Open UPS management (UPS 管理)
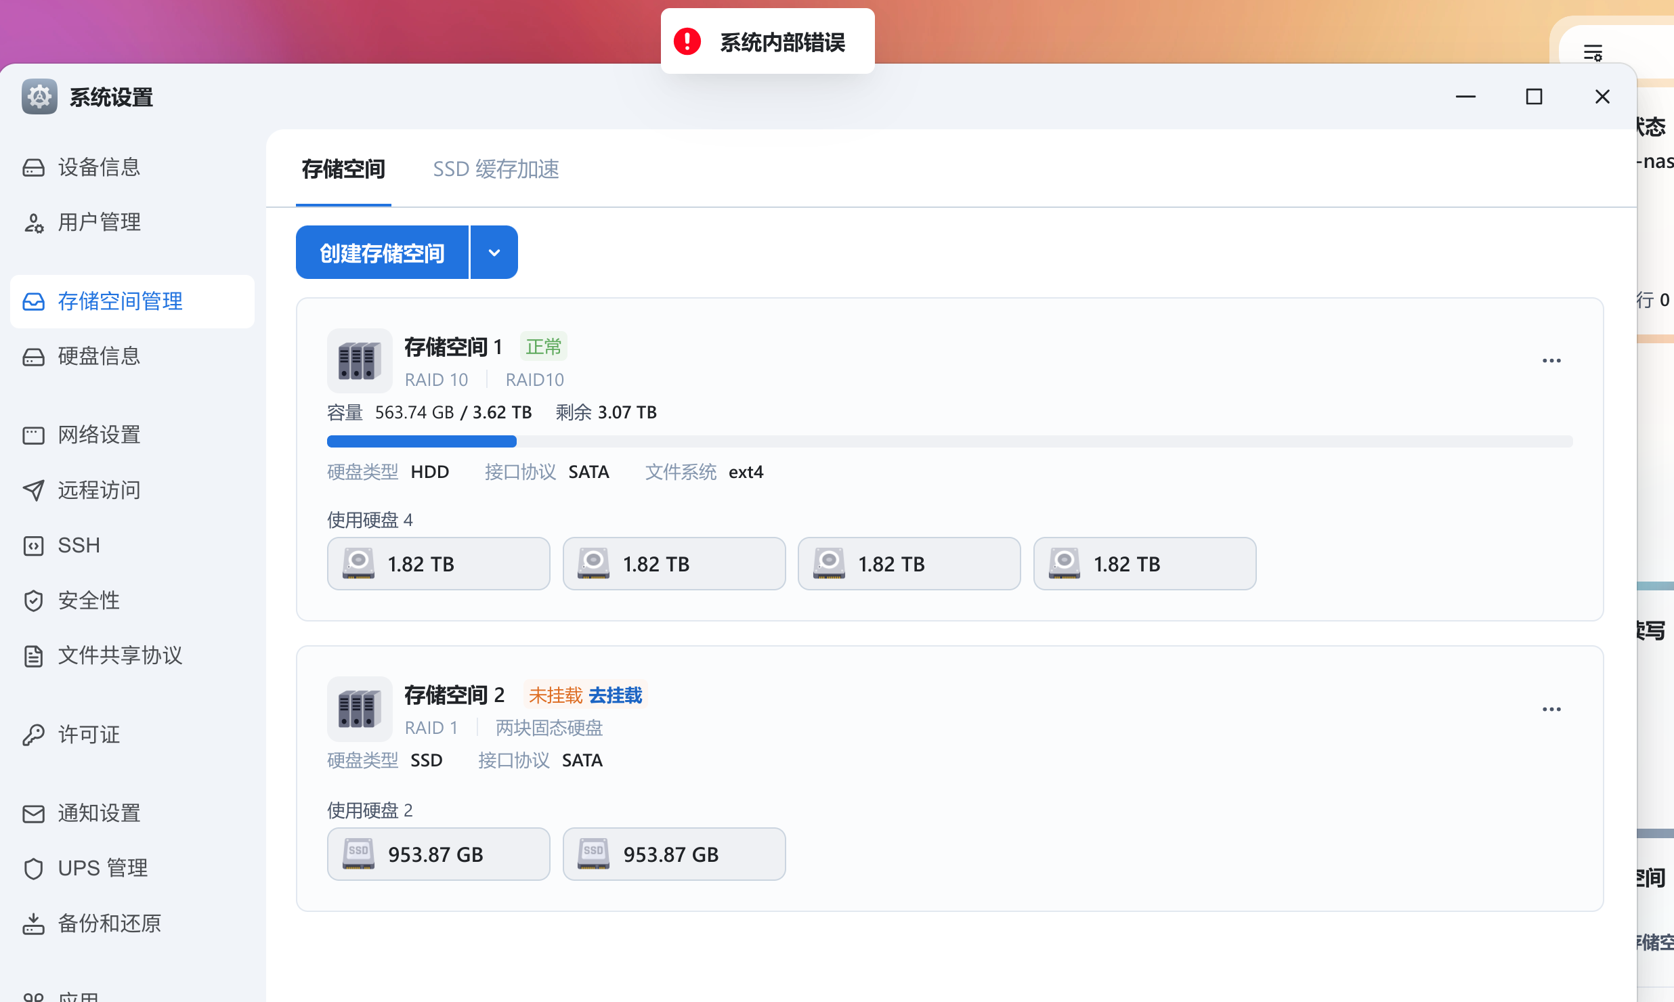The width and height of the screenshot is (1674, 1002). (102, 868)
